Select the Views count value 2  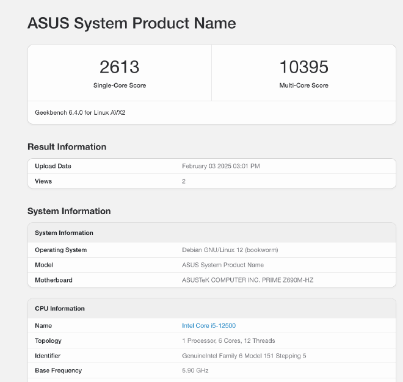pyautogui.click(x=184, y=181)
